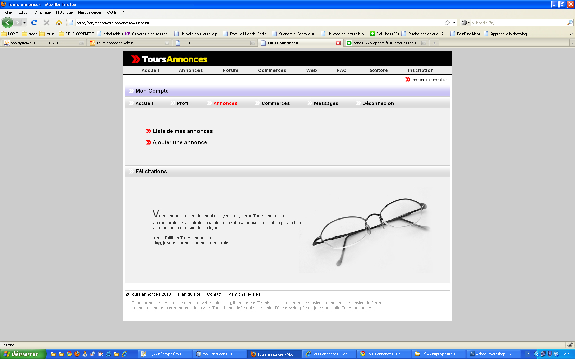Open the KOMIN bookmarks folder
Screen dimensions: 575x359
click(x=10, y=34)
